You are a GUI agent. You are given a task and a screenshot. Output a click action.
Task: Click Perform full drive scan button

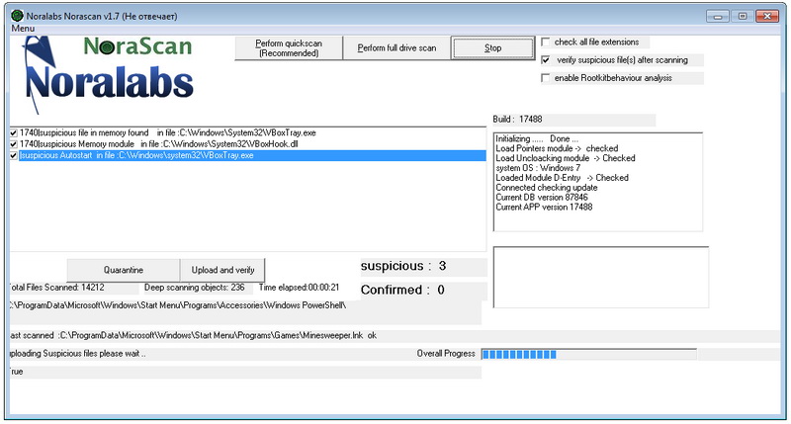(396, 47)
